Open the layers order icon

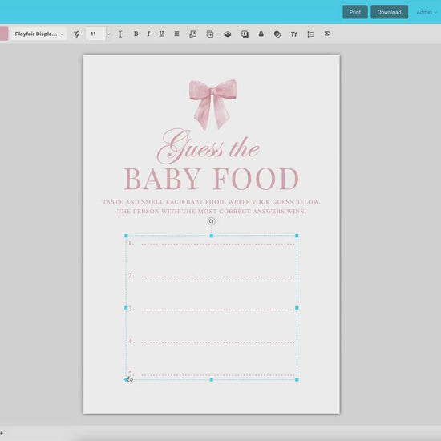228,34
